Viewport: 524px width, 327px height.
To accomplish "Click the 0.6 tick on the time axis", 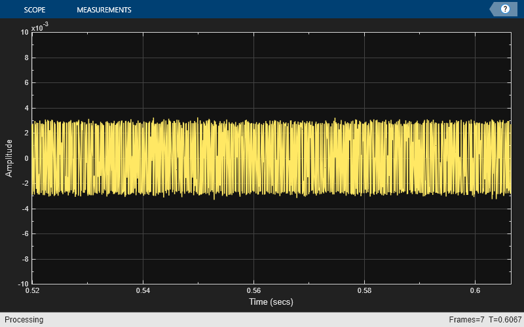I will pos(476,291).
